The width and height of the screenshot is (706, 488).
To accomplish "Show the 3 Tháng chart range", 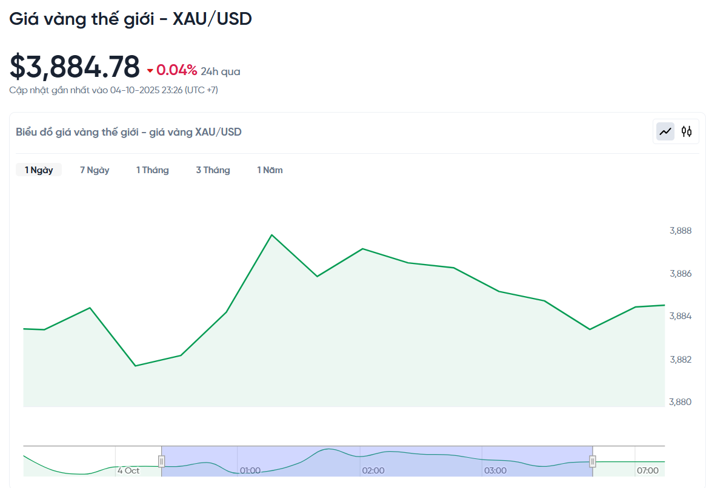I will [x=213, y=170].
